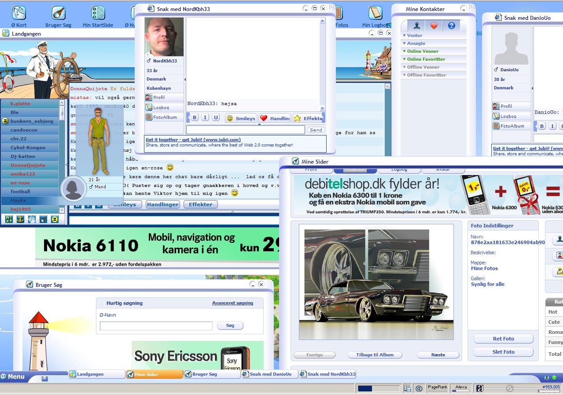The width and height of the screenshot is (563, 395).
Task: Click the Slet Foto button
Action: [503, 352]
